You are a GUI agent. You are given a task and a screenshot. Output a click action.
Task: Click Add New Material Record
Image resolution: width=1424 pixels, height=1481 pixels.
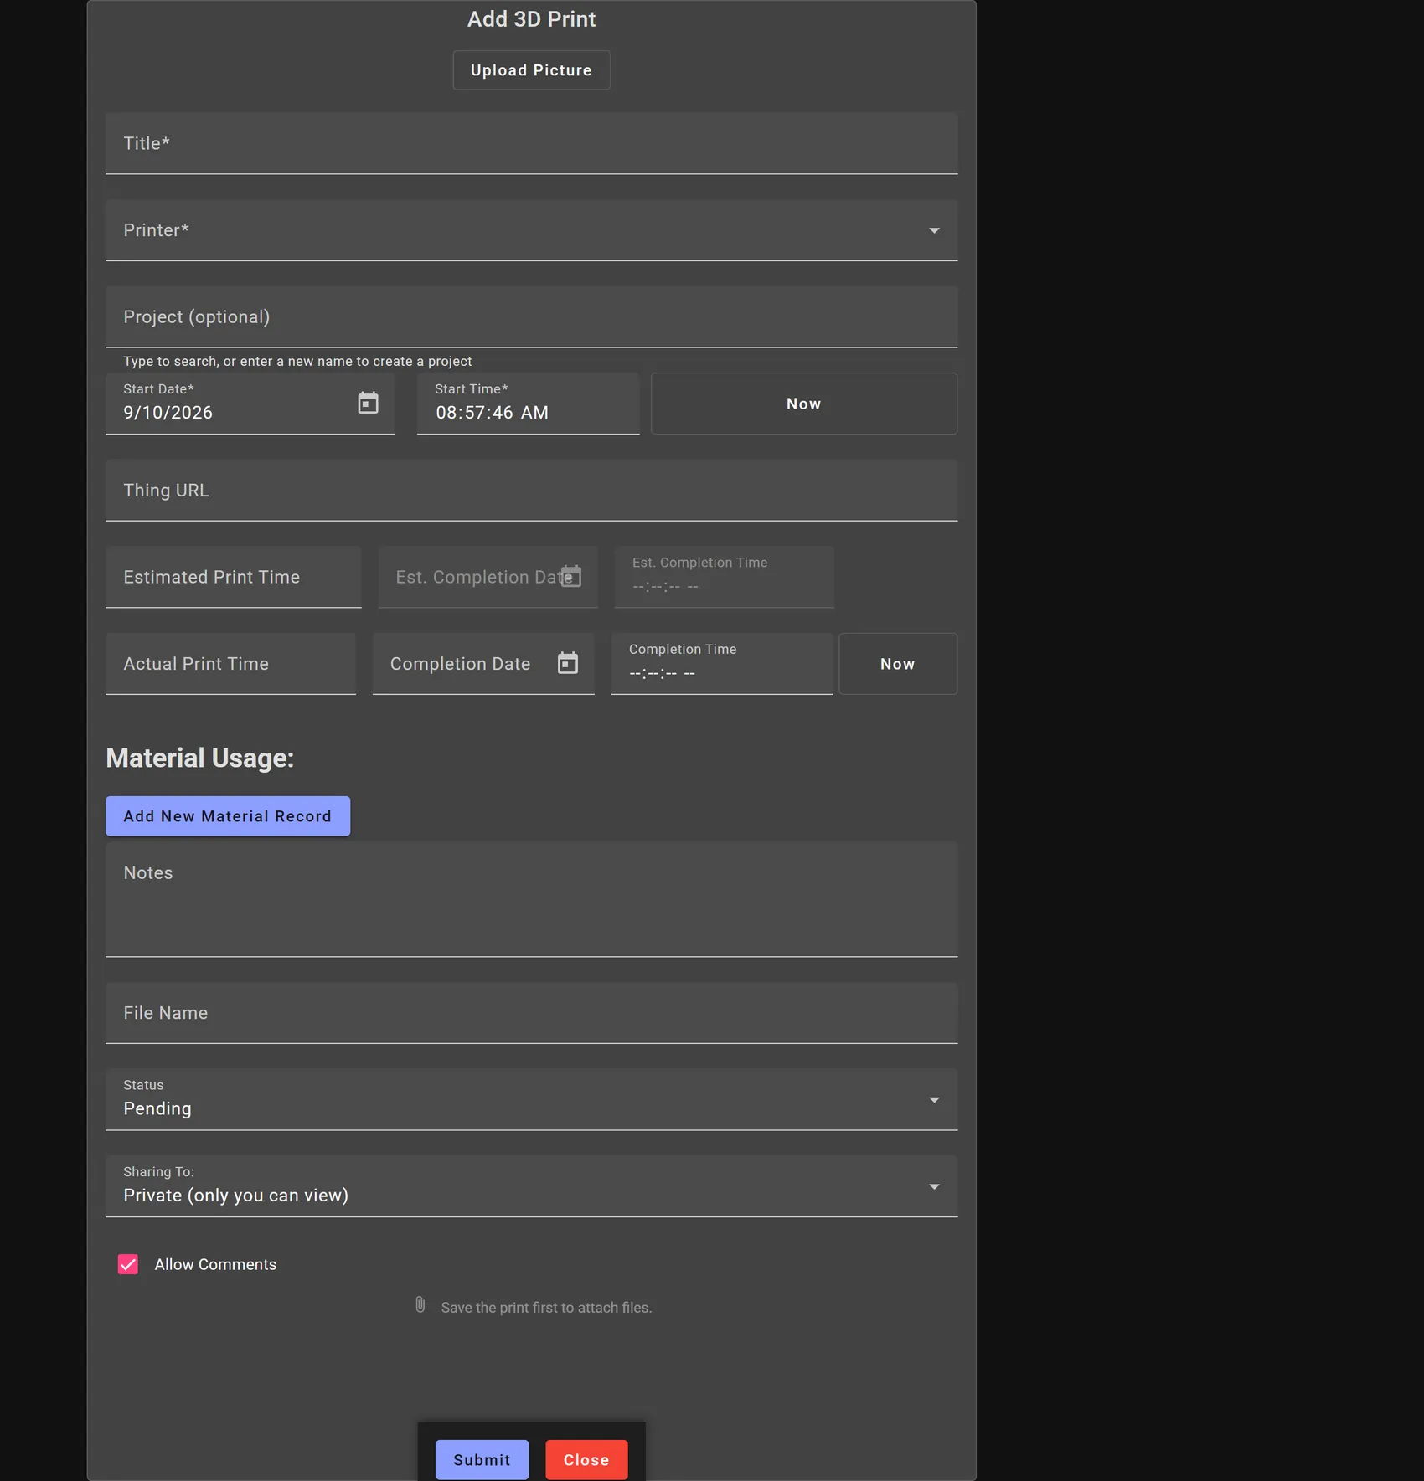click(228, 816)
